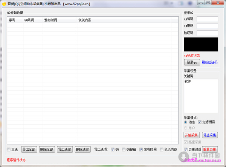Sort by 发布时间 column header
The width and height of the screenshot is (226, 167).
(60, 20)
